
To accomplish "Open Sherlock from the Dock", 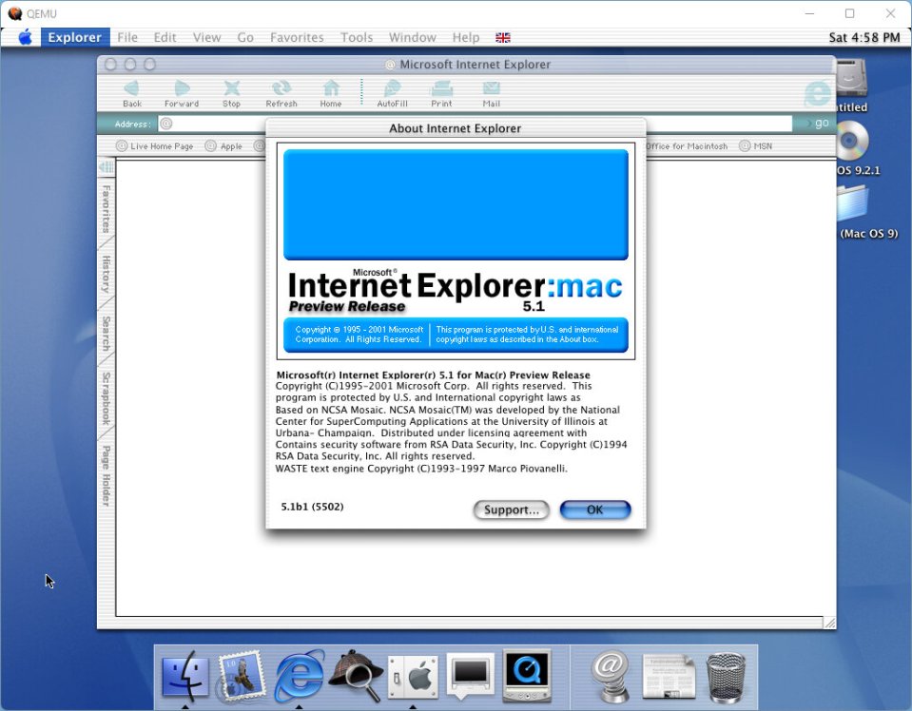I will 355,677.
